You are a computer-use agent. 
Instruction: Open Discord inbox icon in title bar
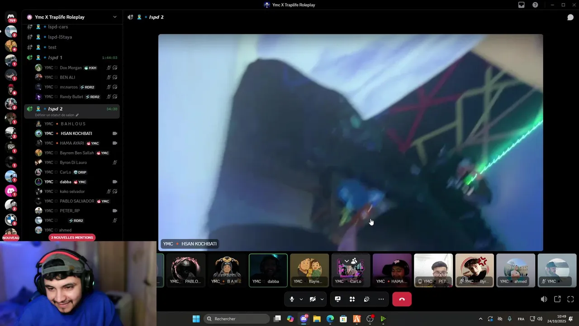(x=522, y=5)
